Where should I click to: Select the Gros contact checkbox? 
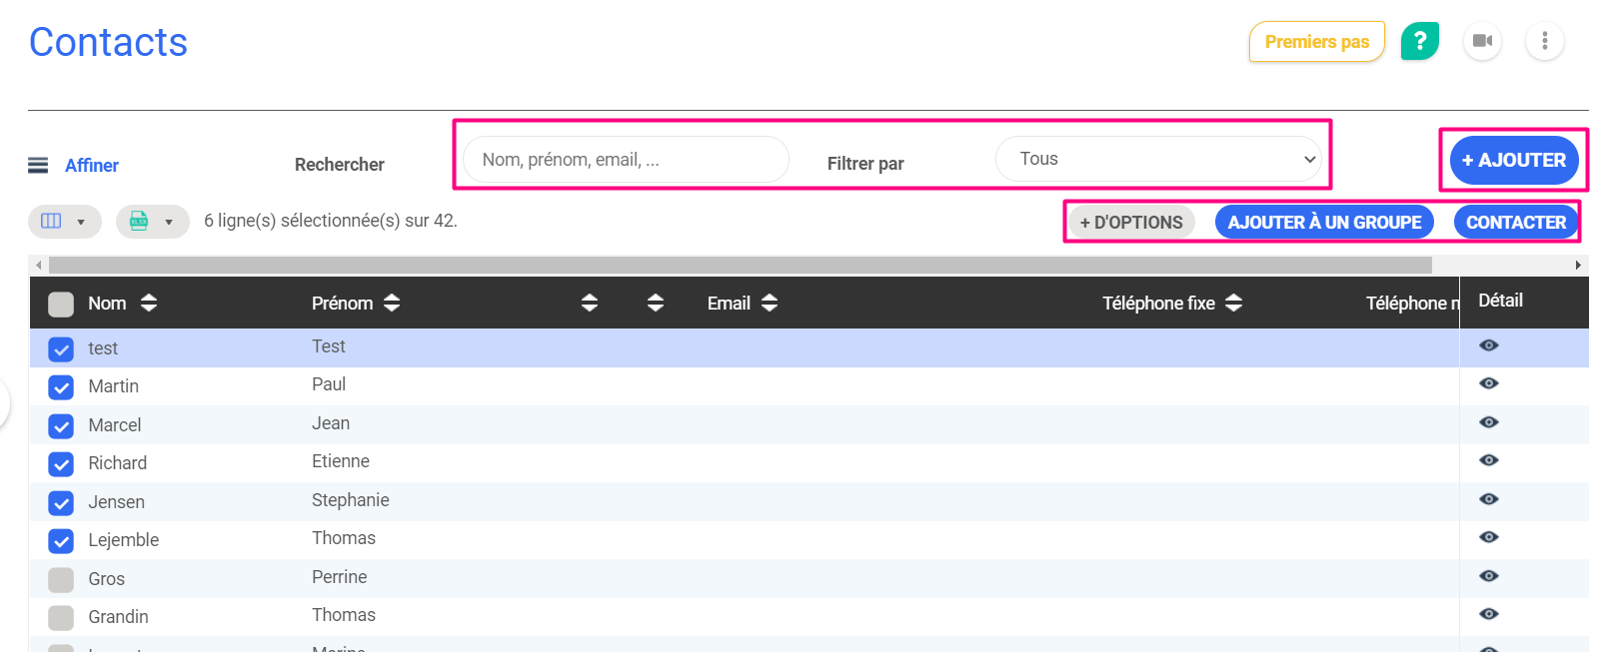click(x=61, y=580)
